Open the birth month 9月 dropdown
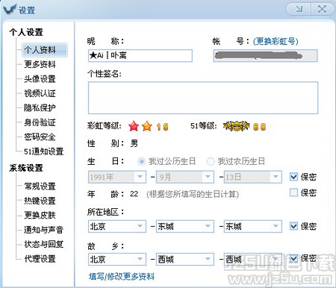 pyautogui.click(x=185, y=177)
